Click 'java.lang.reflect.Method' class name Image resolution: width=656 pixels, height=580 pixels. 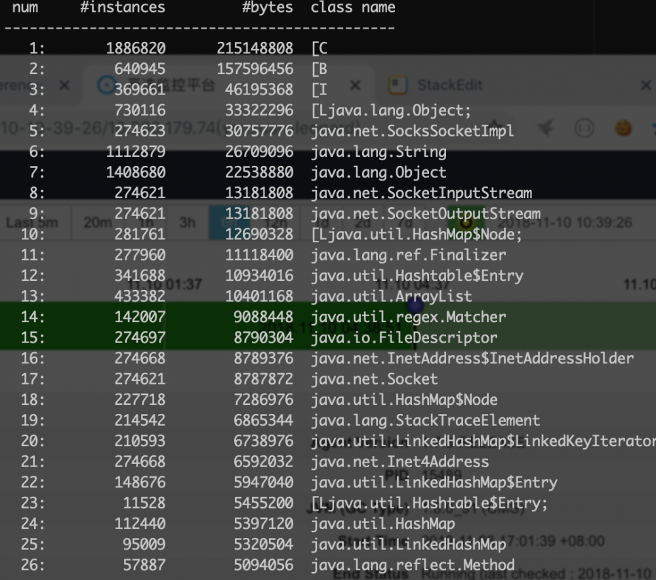point(413,565)
